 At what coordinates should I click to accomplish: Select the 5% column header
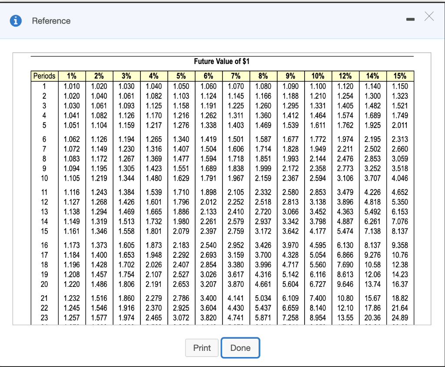181,76
